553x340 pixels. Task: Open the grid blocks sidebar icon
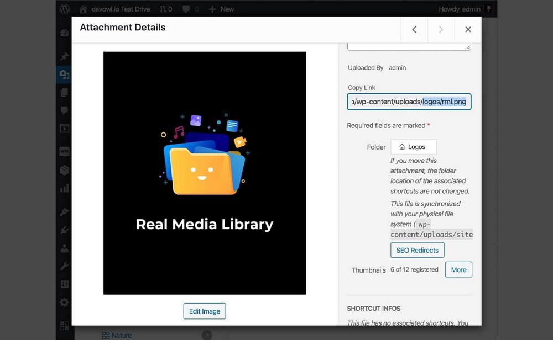tap(64, 326)
